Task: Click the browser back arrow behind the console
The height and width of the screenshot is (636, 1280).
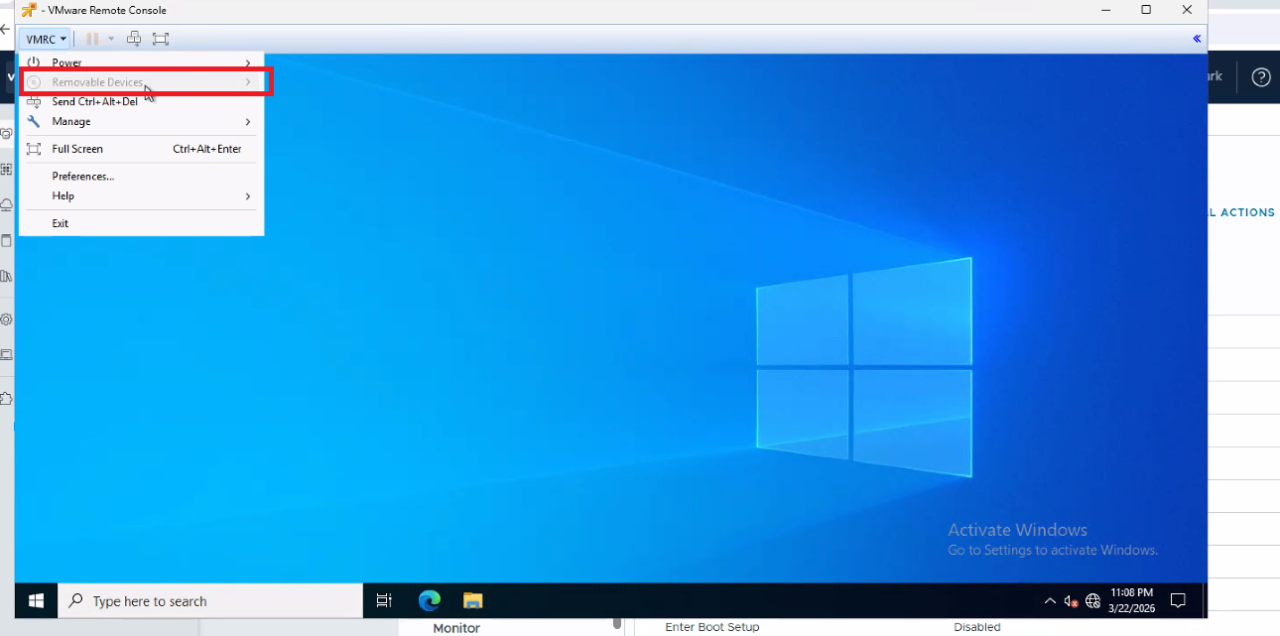Action: pos(5,29)
